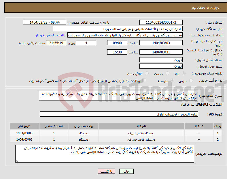Select the خدمت radio button

(x=167, y=73)
